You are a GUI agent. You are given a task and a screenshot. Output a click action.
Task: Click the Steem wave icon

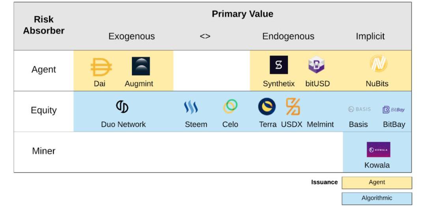tap(191, 107)
